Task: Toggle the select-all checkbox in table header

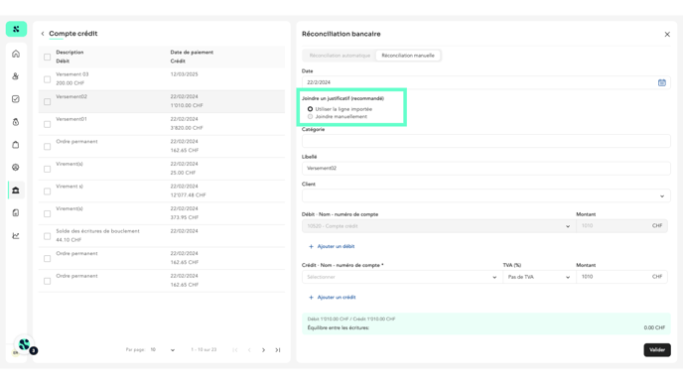Action: [47, 57]
